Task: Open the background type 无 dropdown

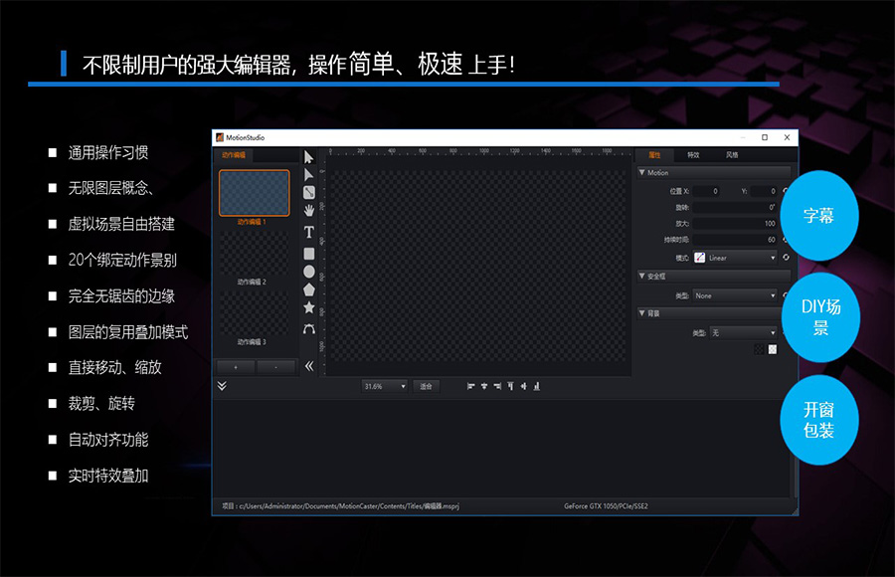Action: [x=743, y=333]
